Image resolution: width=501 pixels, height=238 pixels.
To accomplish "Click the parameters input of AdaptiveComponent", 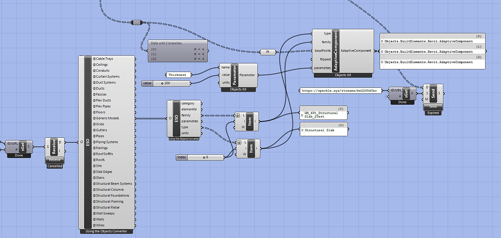I will point(323,68).
